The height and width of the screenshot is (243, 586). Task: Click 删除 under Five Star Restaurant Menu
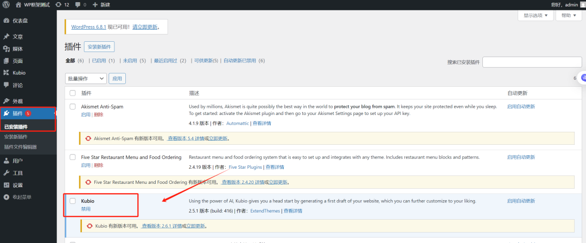pyautogui.click(x=99, y=165)
